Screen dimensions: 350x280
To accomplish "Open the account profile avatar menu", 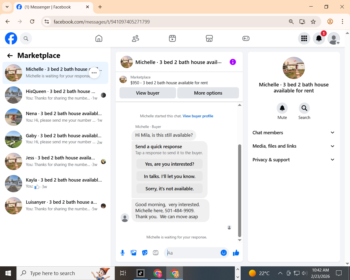I will [334, 39].
